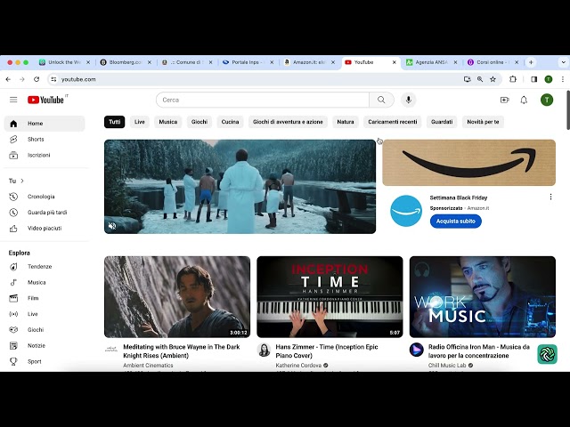This screenshot has height=427, width=570.
Task: Toggle Chrome side panel
Action: pyautogui.click(x=533, y=79)
